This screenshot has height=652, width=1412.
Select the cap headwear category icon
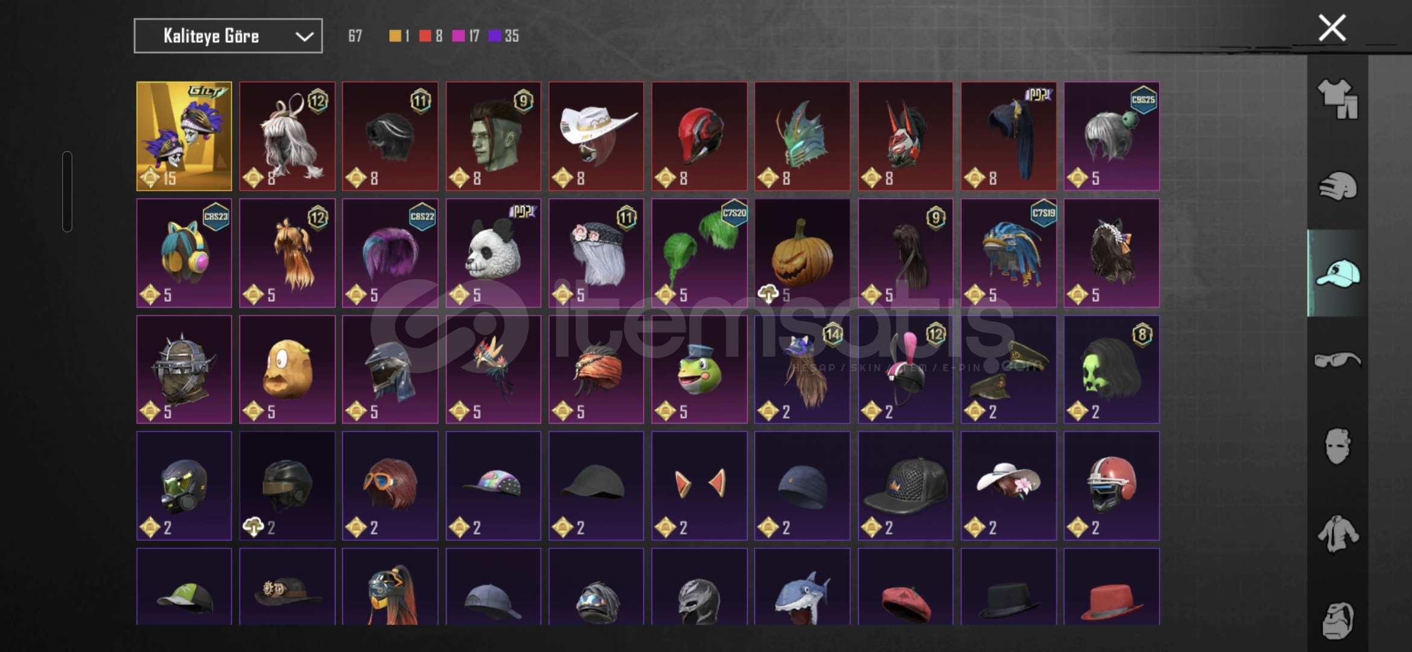coord(1337,273)
